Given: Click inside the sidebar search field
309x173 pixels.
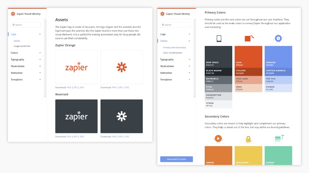Looking at the screenshot, I should tap(26, 25).
